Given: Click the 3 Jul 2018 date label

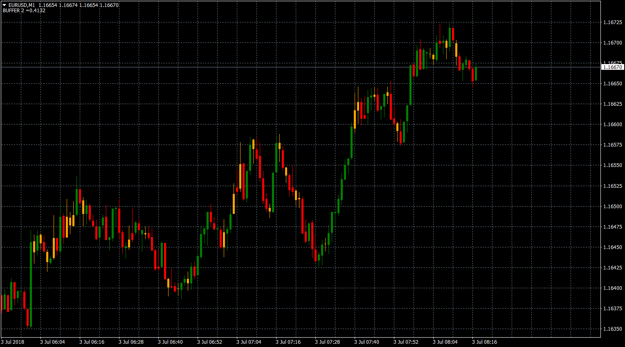Looking at the screenshot, I should (13, 342).
